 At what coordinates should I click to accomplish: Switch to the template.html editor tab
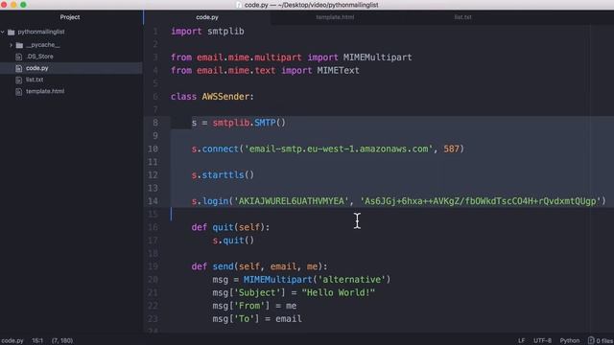pyautogui.click(x=335, y=17)
